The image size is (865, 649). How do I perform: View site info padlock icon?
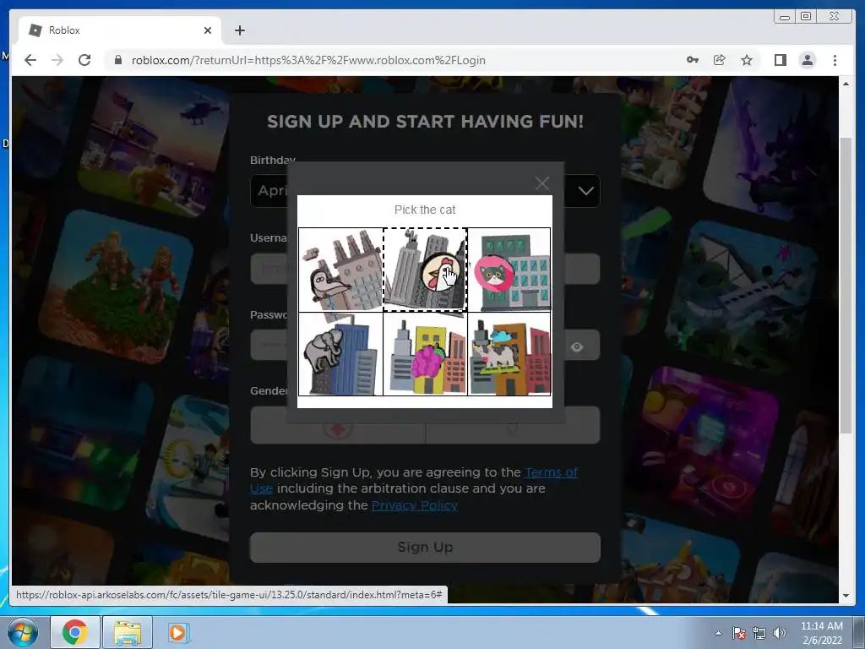(x=117, y=60)
